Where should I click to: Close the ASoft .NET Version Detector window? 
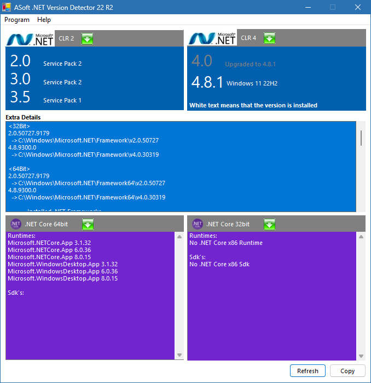pos(357,7)
